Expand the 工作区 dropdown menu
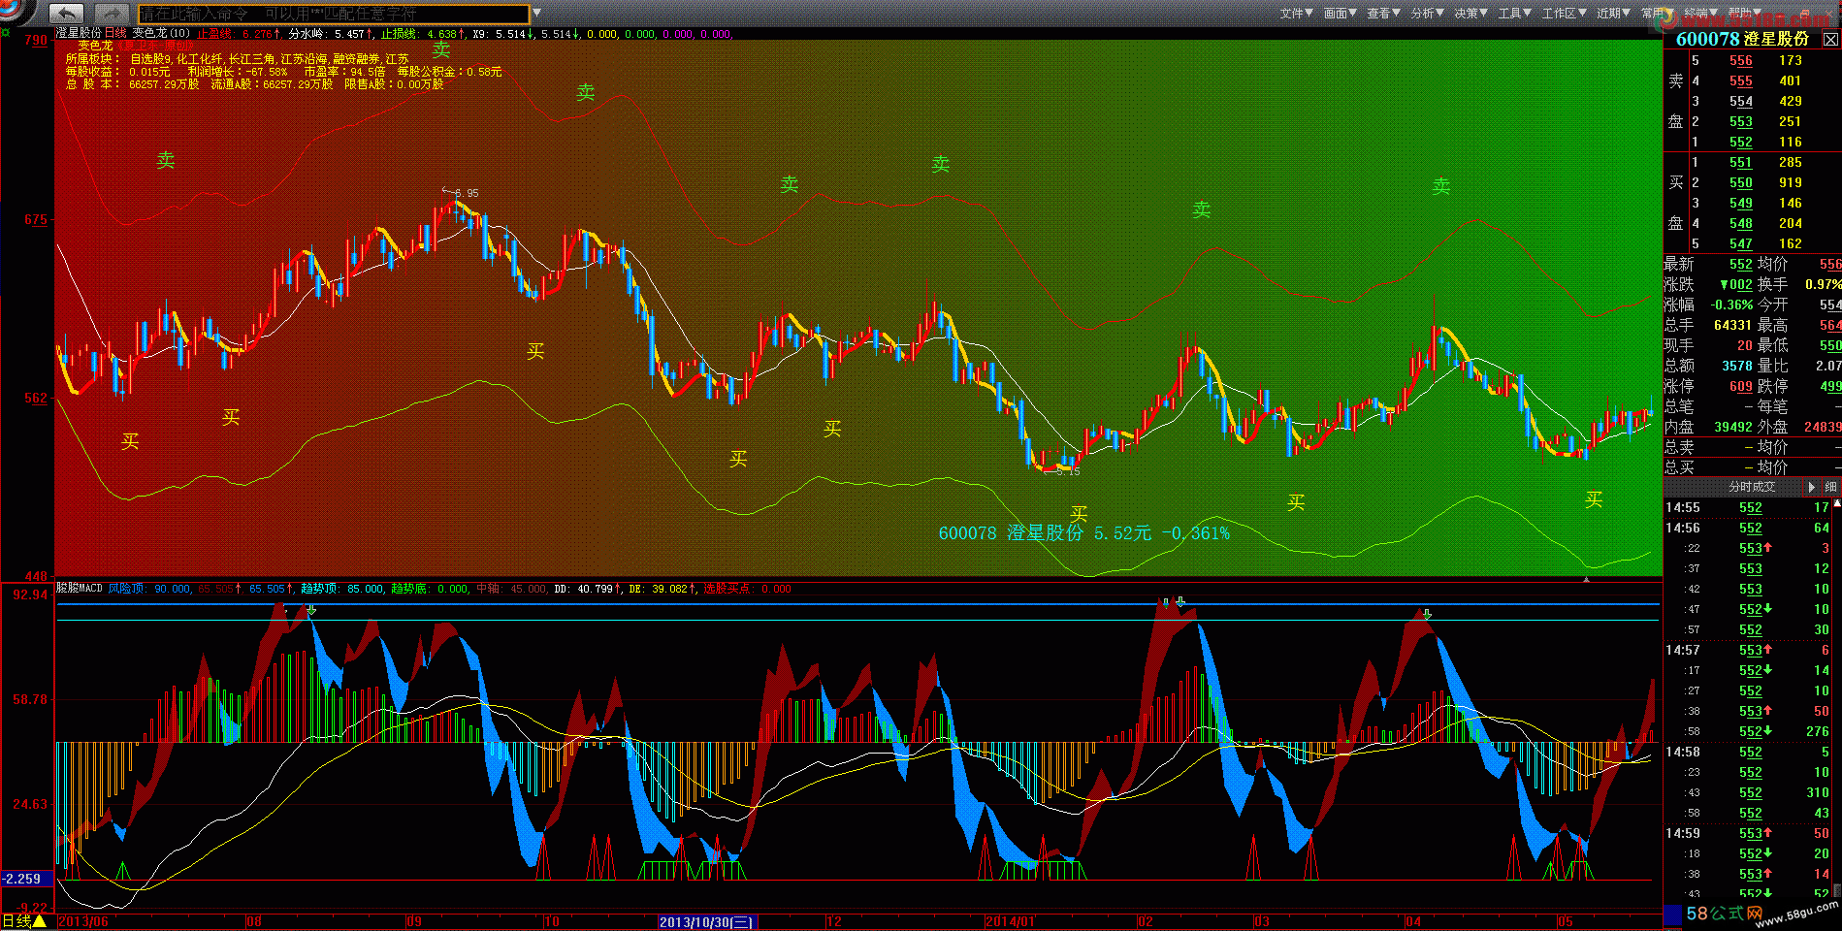The width and height of the screenshot is (1842, 931). tap(1565, 13)
